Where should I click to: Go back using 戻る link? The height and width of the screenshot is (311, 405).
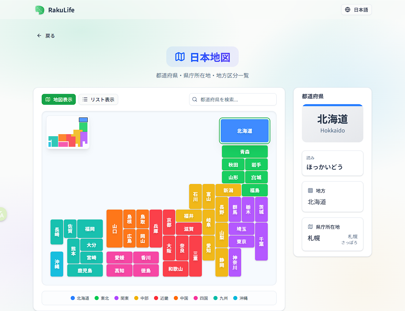(46, 36)
